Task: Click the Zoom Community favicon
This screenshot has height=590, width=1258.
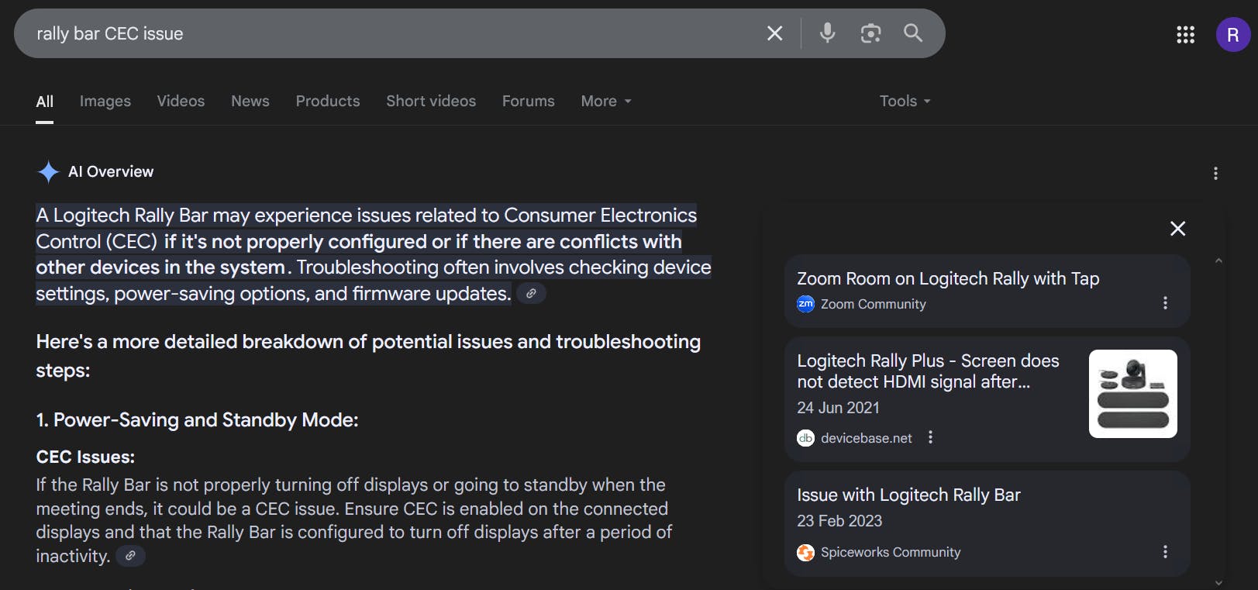Action: click(805, 304)
